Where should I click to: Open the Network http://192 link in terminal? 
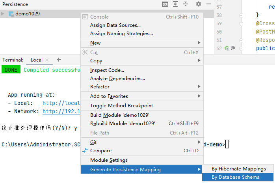[x=61, y=111]
